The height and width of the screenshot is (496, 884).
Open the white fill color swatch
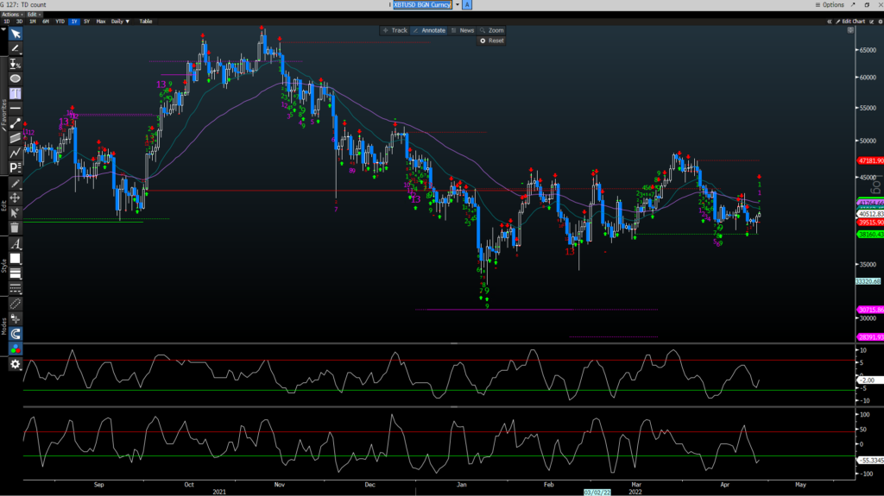coord(16,259)
